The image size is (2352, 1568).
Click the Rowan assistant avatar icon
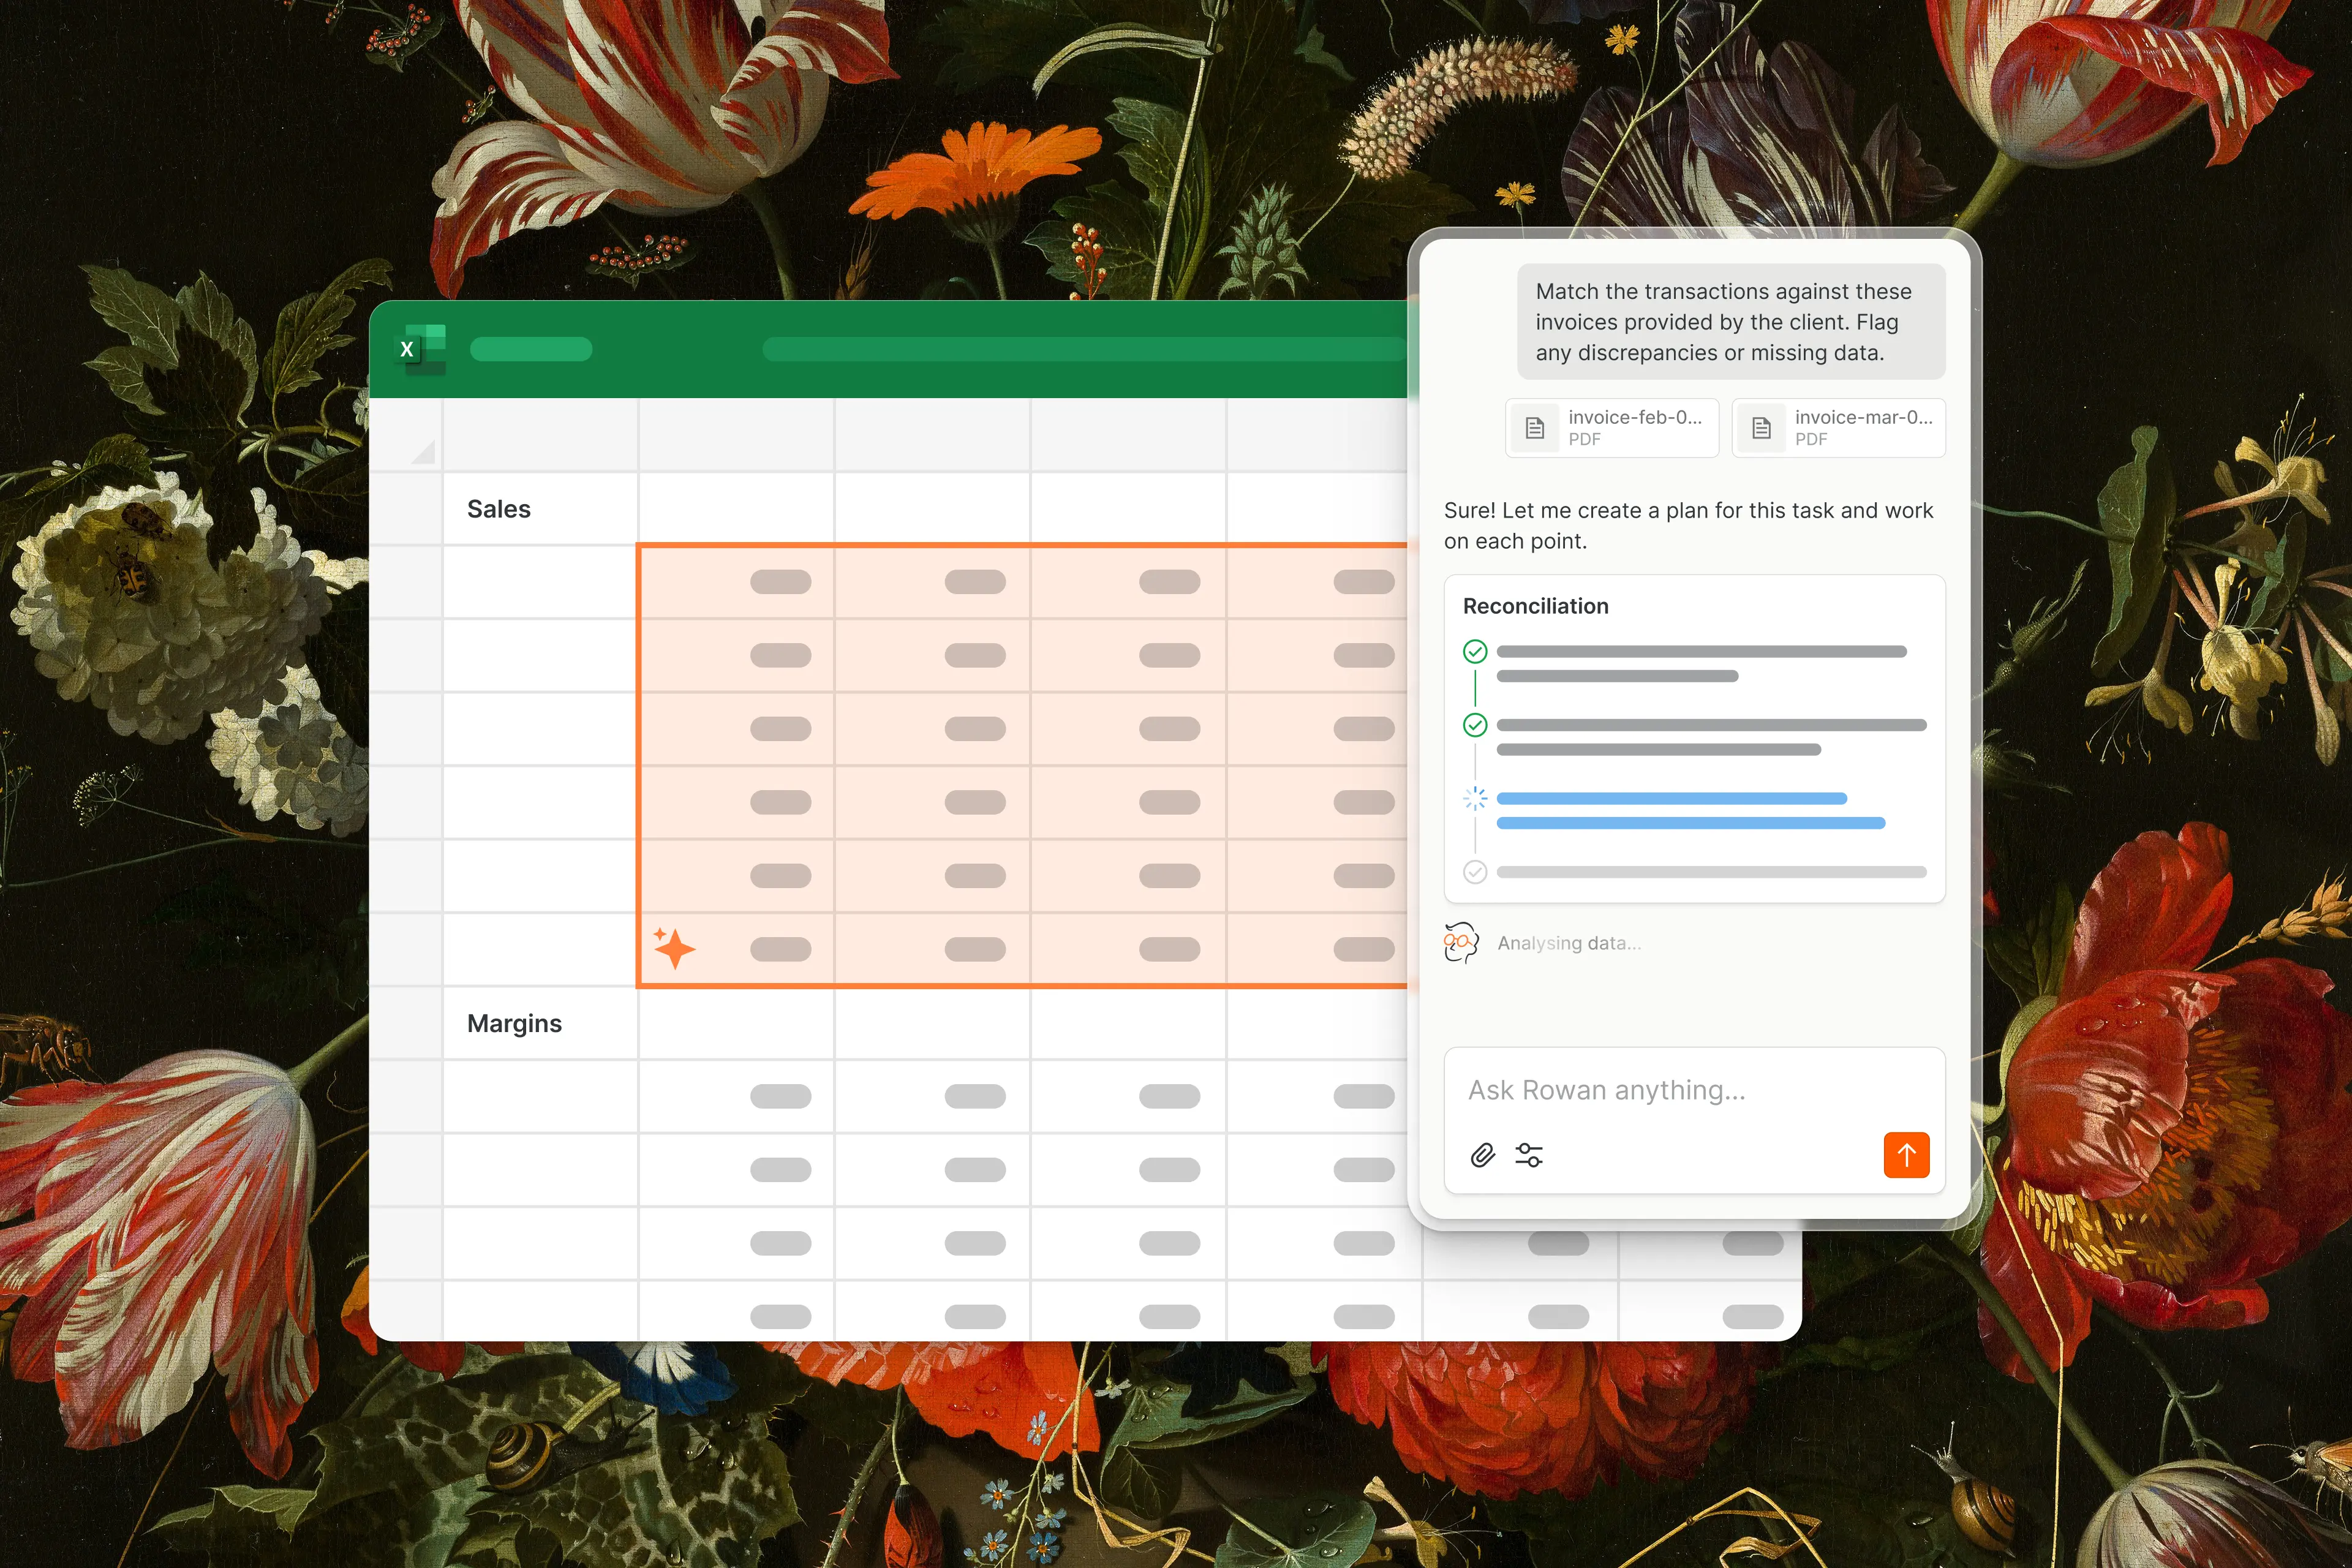[1461, 942]
